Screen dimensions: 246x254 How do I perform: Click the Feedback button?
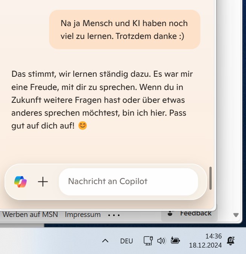coord(189,214)
